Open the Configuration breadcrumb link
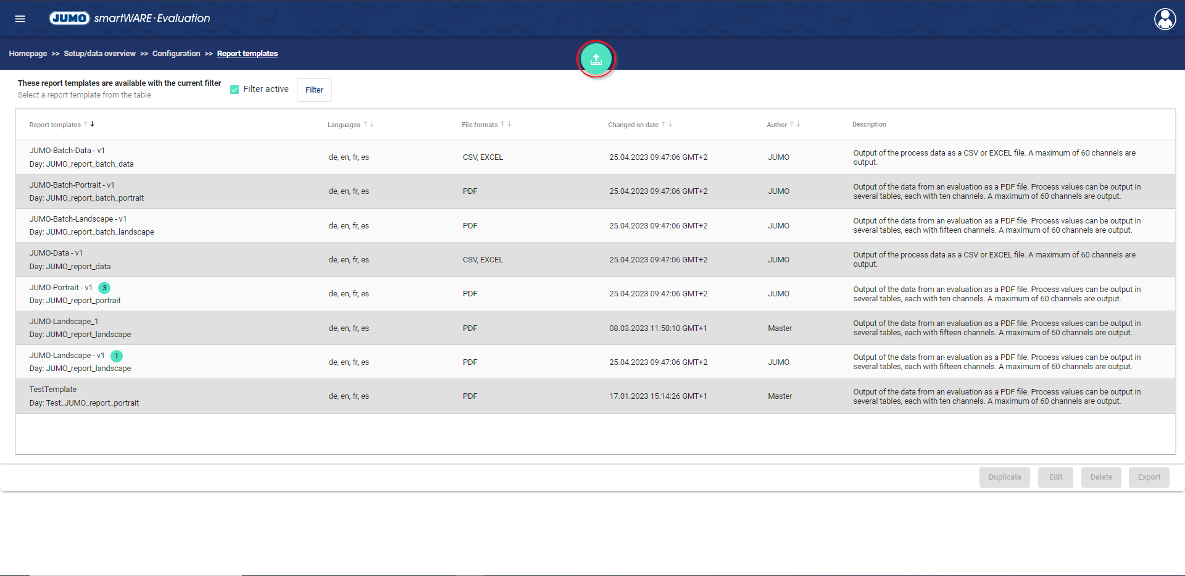The image size is (1185, 576). (x=176, y=54)
